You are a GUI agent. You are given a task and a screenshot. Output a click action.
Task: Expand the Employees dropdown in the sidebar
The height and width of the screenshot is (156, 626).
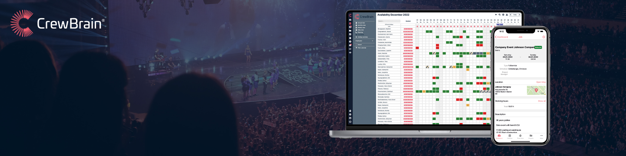coord(364,41)
